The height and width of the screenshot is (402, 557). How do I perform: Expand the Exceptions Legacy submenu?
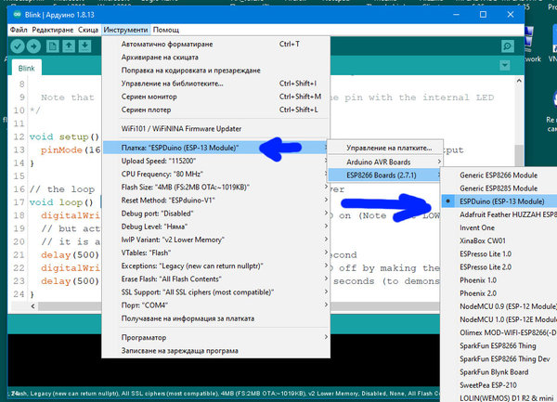click(216, 266)
